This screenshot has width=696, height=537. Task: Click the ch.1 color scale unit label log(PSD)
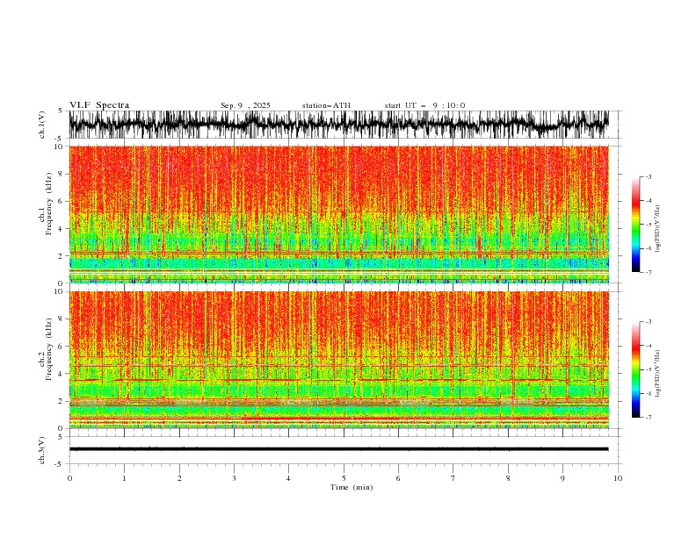[658, 229]
